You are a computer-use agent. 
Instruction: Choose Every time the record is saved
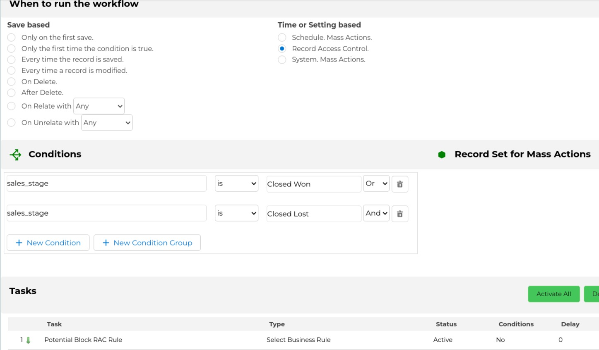coord(11,60)
